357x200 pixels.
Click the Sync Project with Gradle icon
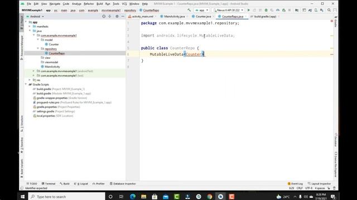click(310, 10)
